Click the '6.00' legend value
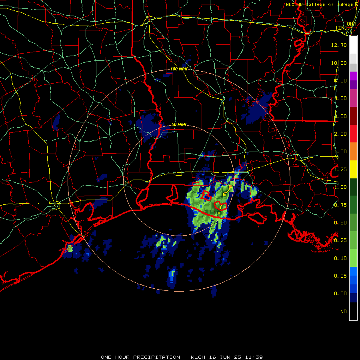The height and width of the screenshot is (360, 360). (x=340, y=80)
